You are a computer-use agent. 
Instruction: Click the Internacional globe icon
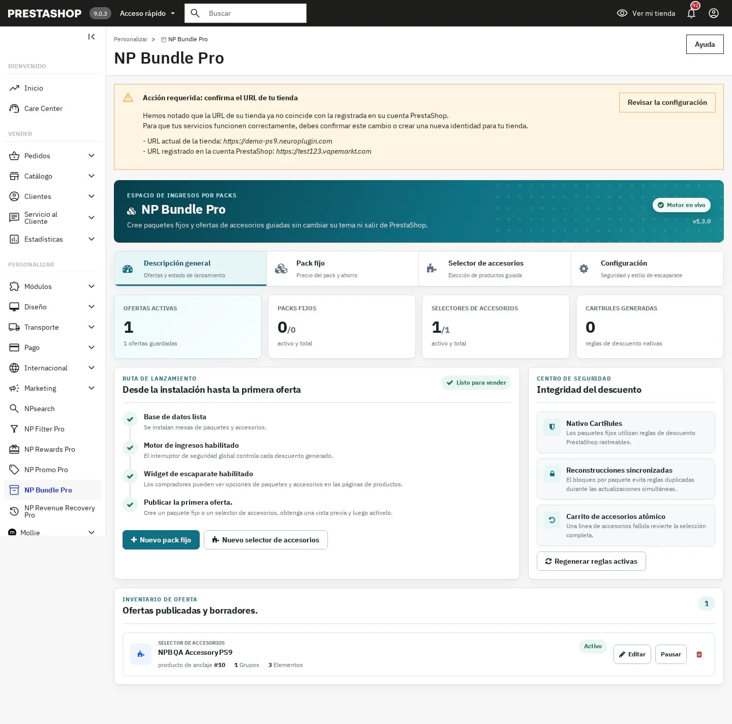tap(14, 368)
